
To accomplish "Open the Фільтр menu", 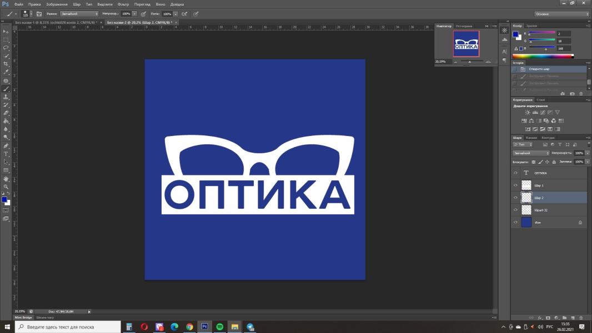I will [x=123, y=4].
